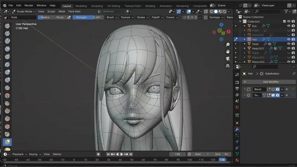Click the blue Z axis on navigation gizmo

[x=221, y=25]
